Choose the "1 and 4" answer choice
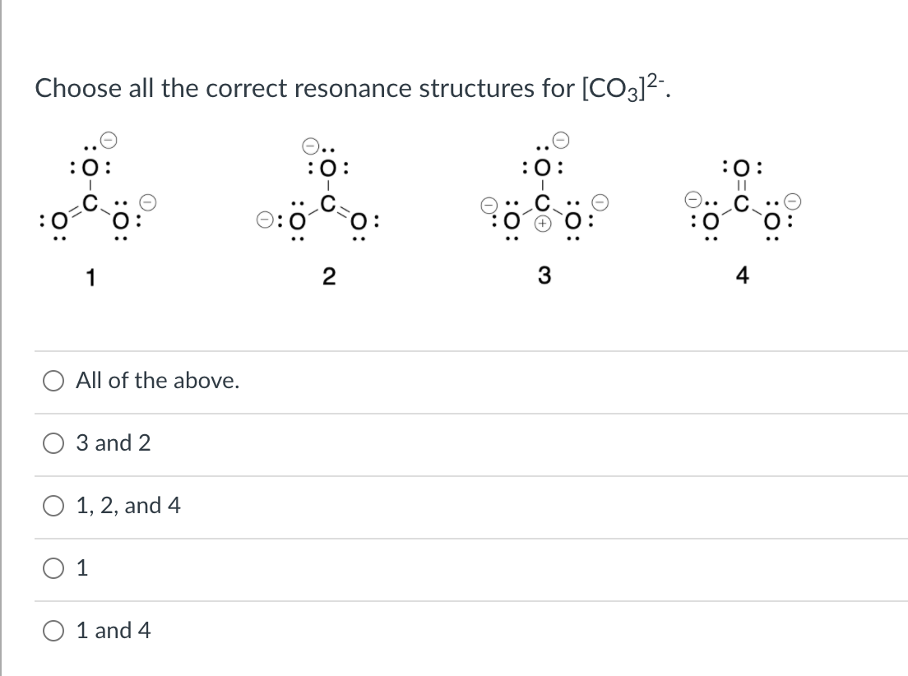Image resolution: width=908 pixels, height=676 pixels. (x=54, y=631)
